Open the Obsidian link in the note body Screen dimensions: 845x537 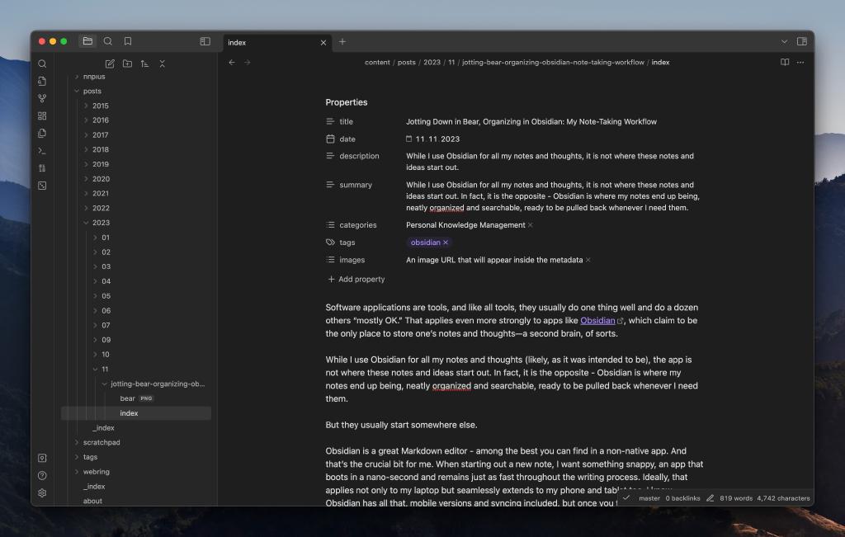pyautogui.click(x=599, y=319)
